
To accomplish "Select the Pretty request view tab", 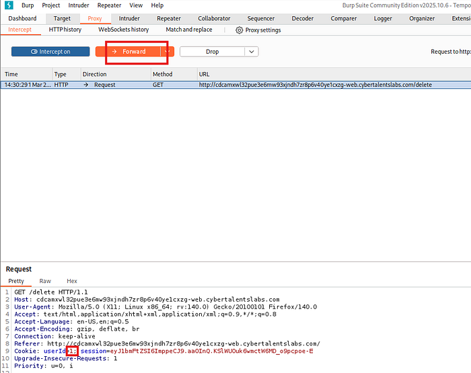I will tap(16, 281).
